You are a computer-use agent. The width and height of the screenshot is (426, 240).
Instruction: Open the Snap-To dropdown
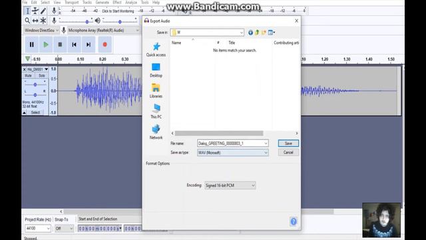pos(64,228)
